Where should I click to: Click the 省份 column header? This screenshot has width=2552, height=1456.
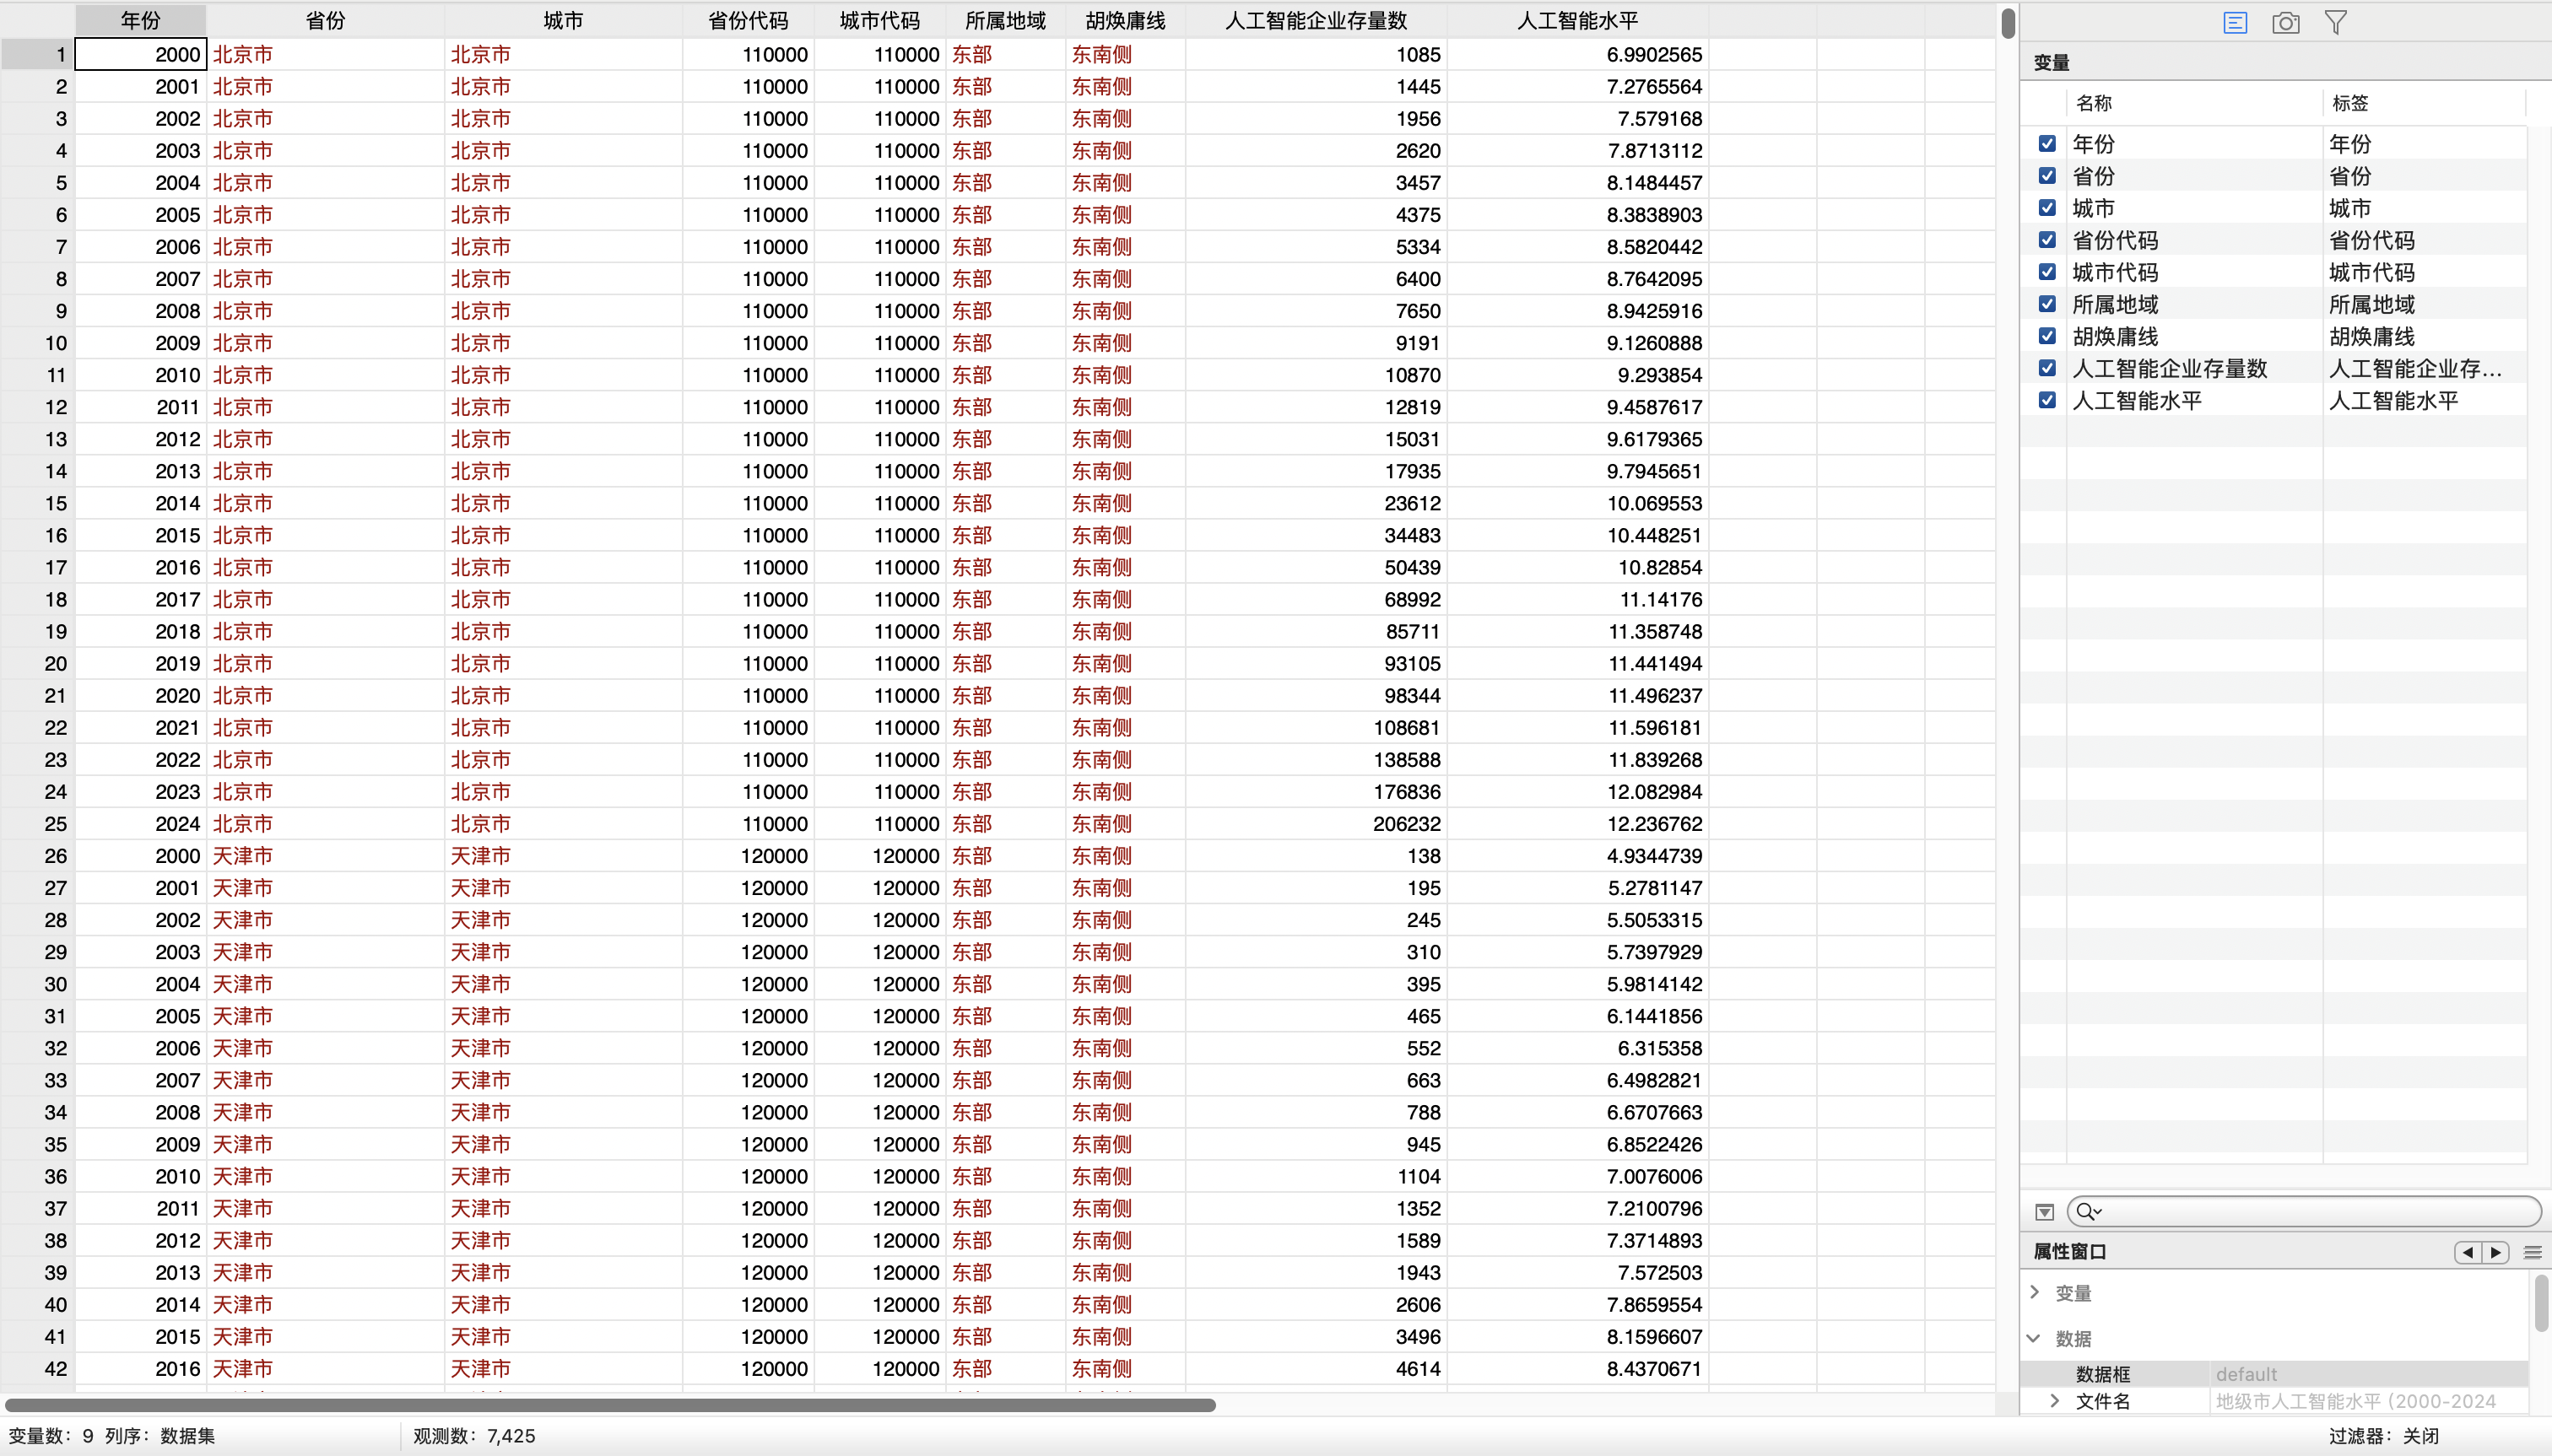325,21
